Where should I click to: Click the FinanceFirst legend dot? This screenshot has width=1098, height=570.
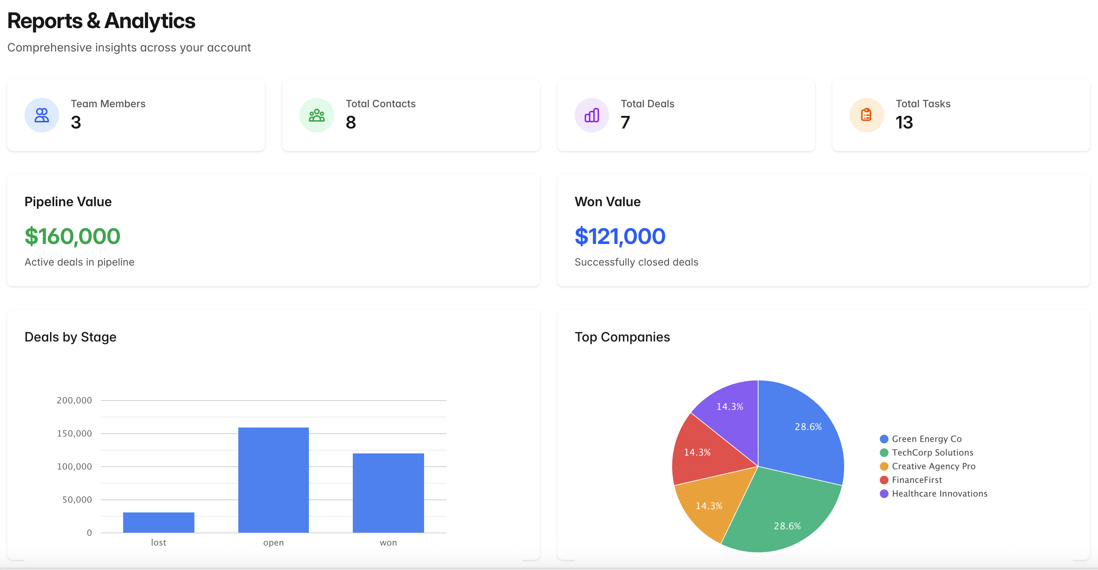pos(884,480)
